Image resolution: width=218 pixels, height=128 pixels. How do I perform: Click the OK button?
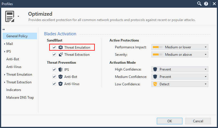pyautogui.click(x=170, y=121)
